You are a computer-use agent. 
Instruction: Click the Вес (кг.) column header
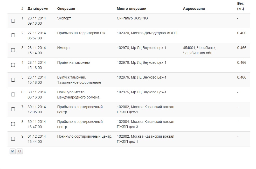(240, 6)
